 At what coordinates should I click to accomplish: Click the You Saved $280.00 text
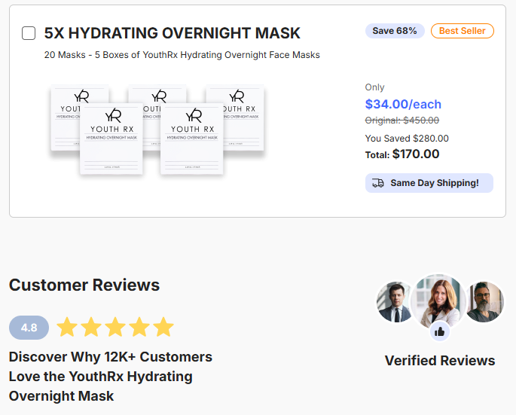click(x=407, y=139)
